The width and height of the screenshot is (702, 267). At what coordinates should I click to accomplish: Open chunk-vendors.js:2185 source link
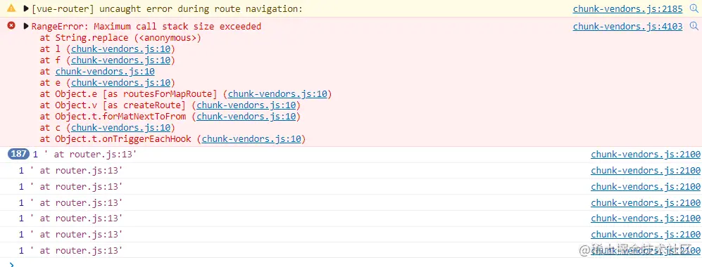coord(627,9)
